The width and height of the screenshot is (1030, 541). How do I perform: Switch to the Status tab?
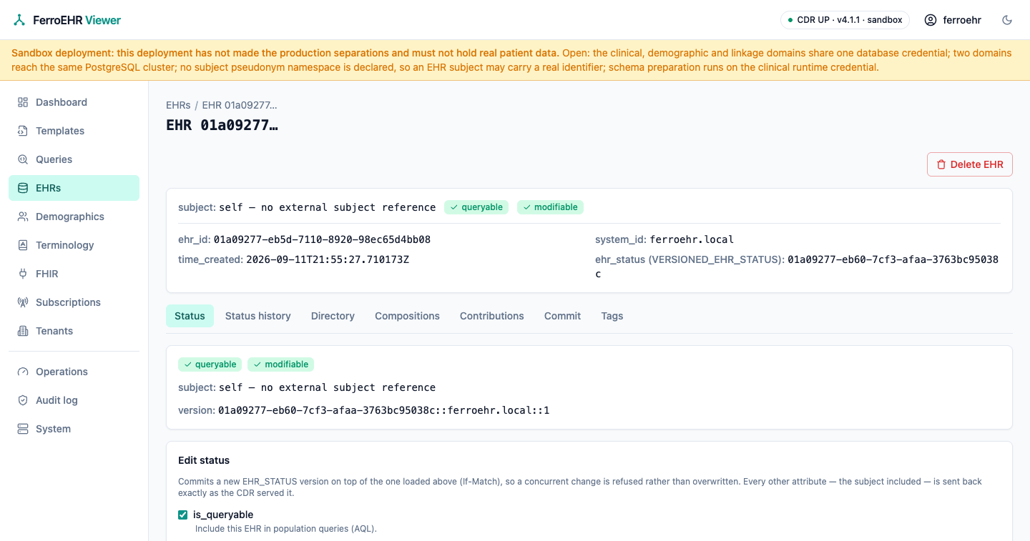tap(190, 316)
